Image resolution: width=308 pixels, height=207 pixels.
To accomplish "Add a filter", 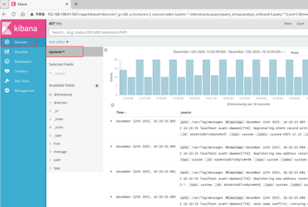I will pos(59,42).
